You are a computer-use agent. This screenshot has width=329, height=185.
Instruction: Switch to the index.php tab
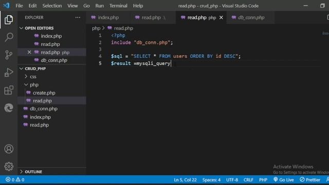click(x=108, y=17)
